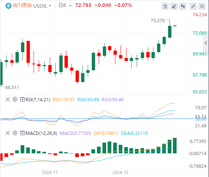Close the chart panel with X
The image size is (209, 177).
point(202,6)
